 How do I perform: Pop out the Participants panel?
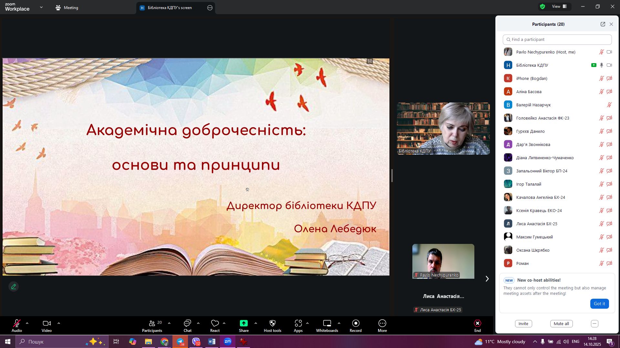tap(603, 24)
